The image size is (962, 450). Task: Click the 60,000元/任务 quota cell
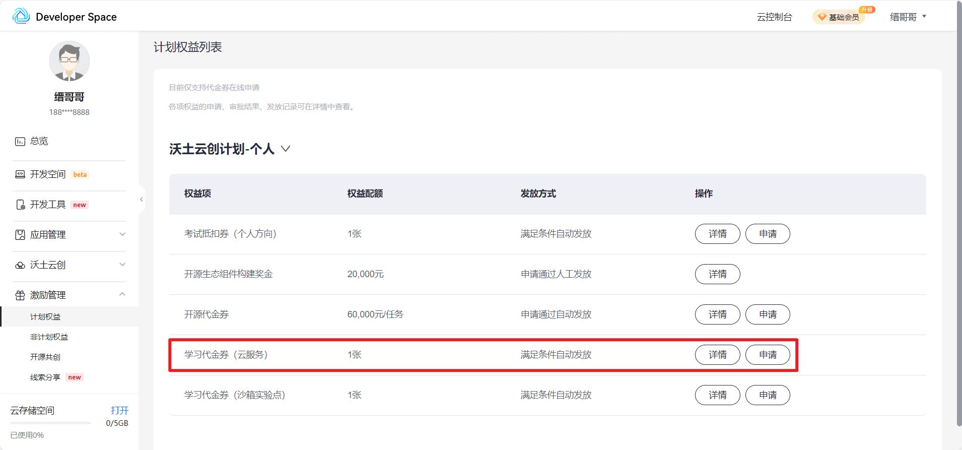click(x=375, y=314)
